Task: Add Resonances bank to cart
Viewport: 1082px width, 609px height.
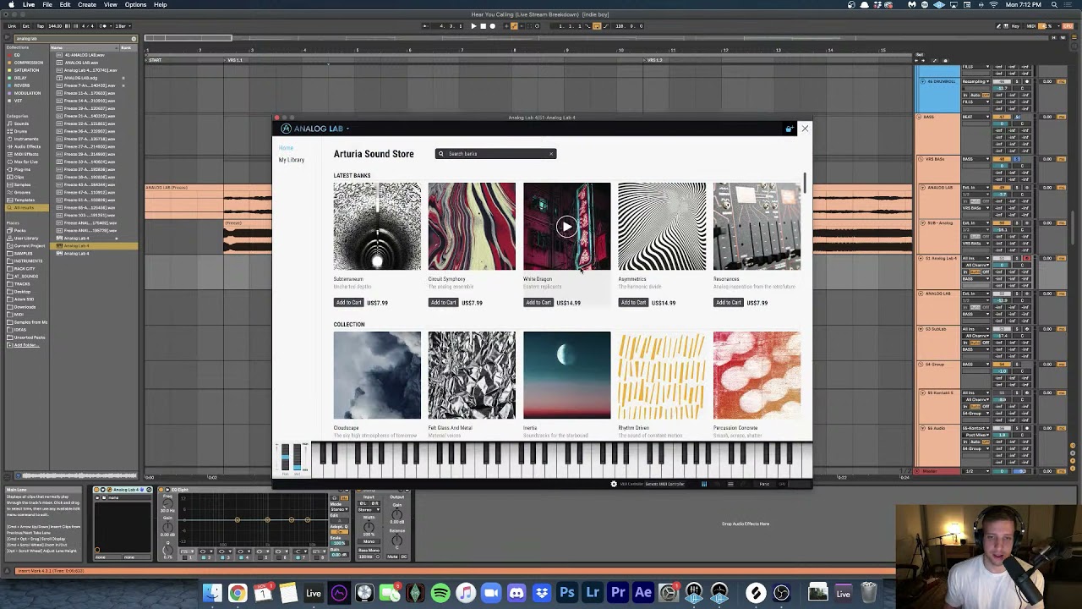Action: coord(728,303)
